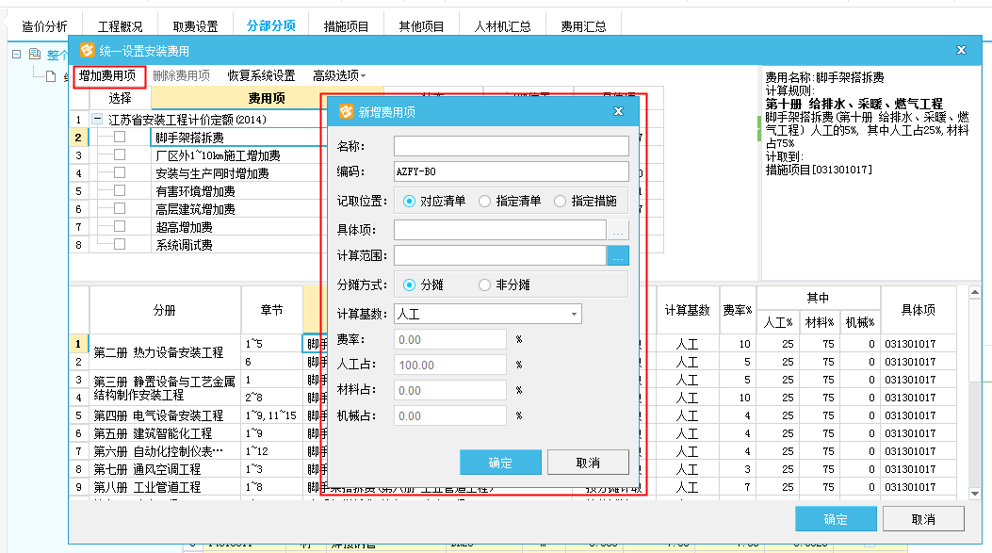The height and width of the screenshot is (553, 992).
Task: Open the 费用汇总 tab
Action: (583, 26)
